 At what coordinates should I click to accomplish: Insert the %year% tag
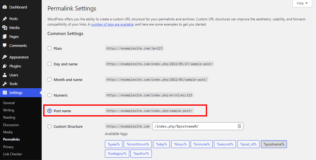tap(114, 144)
